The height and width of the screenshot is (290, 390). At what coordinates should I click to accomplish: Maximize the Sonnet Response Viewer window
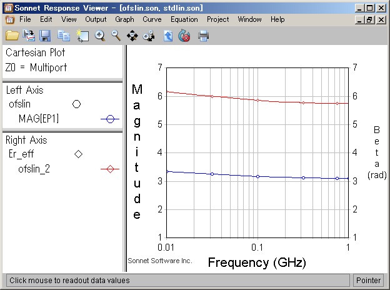tap(370, 8)
